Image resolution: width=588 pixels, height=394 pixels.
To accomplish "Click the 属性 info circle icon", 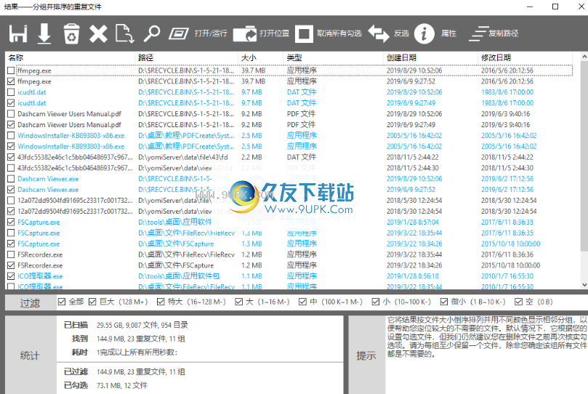I will 424,33.
